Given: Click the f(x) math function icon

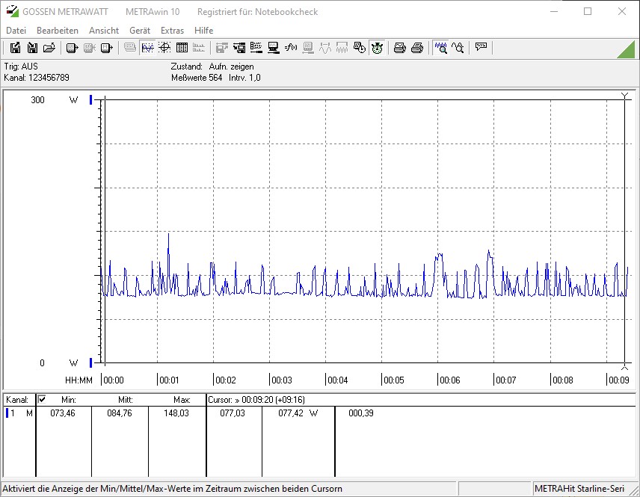Looking at the screenshot, I should pos(291,48).
